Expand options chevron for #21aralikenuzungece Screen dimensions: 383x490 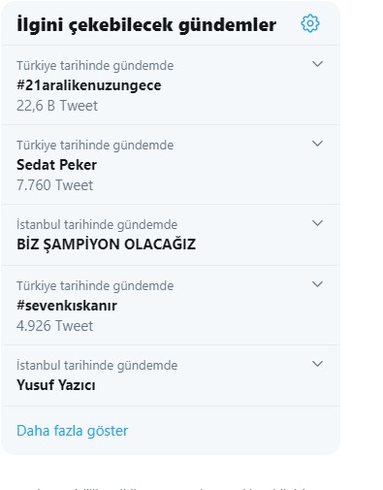click(317, 64)
